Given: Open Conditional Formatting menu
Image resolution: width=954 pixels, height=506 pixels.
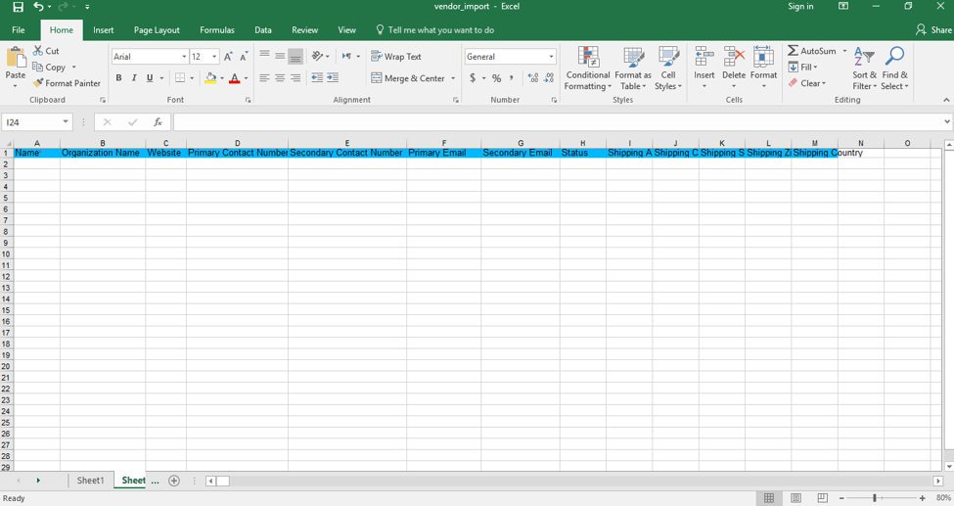Looking at the screenshot, I should 588,69.
